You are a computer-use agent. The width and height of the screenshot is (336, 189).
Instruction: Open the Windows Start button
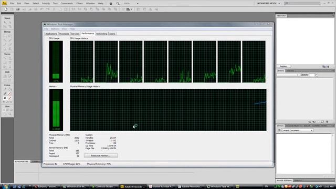(5, 186)
